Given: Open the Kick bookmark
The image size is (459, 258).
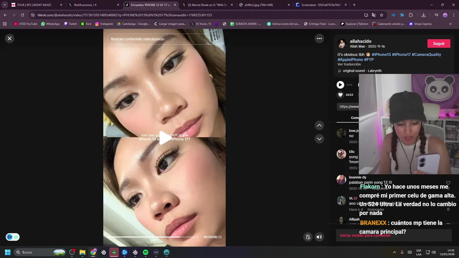Looking at the screenshot, I should [x=86, y=24].
